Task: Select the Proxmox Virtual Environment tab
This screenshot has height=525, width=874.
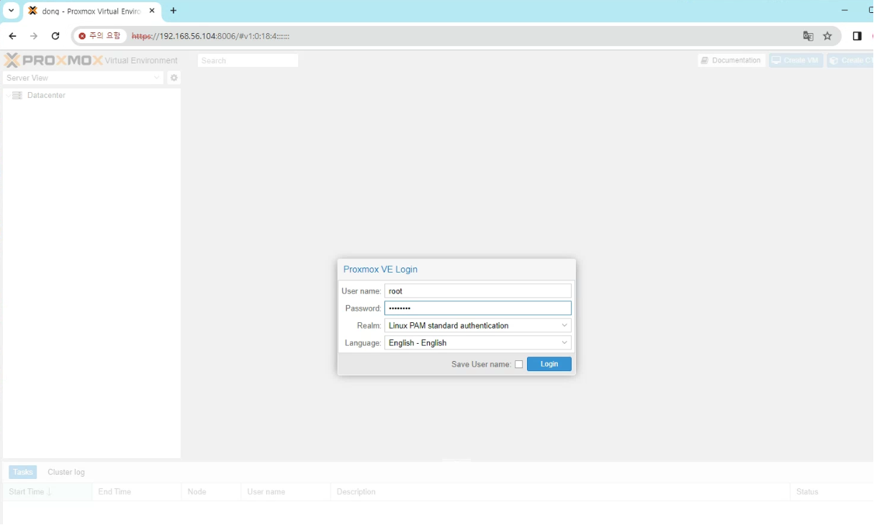Action: point(91,11)
